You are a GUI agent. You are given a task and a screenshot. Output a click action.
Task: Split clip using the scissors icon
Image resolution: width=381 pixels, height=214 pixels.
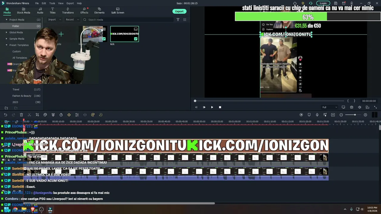point(29,115)
